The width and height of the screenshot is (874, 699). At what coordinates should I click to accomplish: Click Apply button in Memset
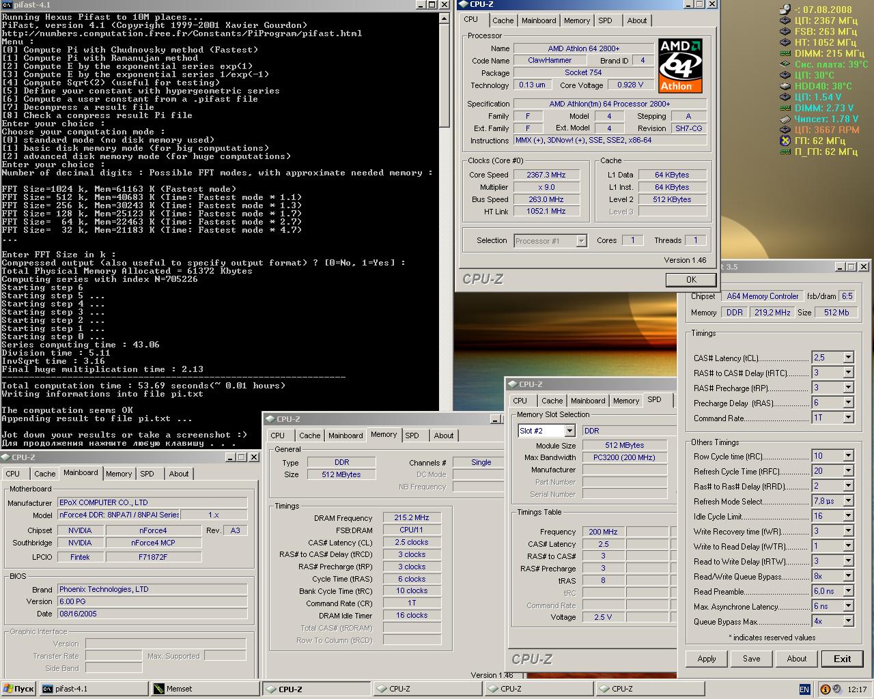[707, 659]
